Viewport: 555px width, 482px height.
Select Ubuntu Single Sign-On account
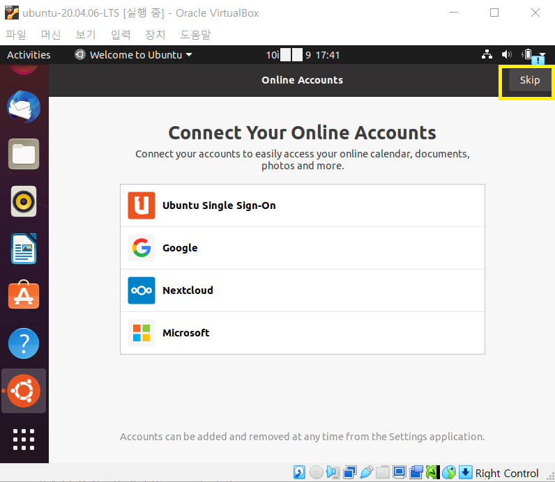pos(303,205)
